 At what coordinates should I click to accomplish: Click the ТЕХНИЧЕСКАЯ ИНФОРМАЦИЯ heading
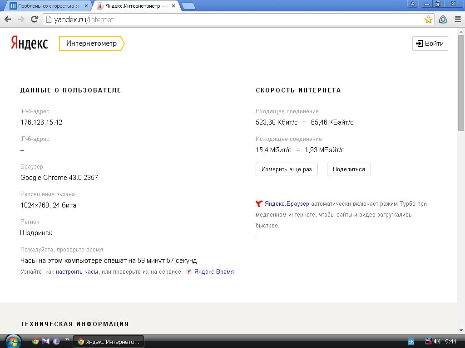click(74, 324)
